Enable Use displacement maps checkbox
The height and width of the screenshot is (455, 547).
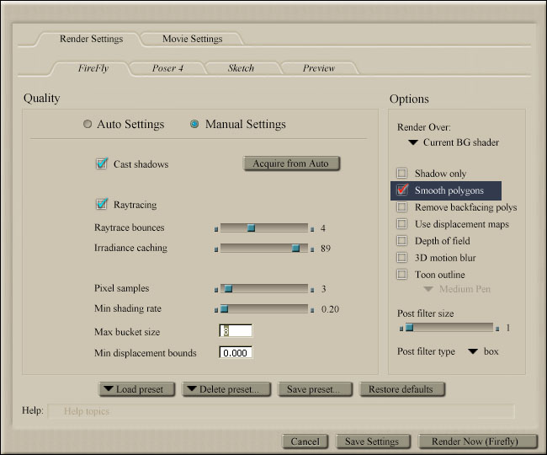click(x=401, y=224)
